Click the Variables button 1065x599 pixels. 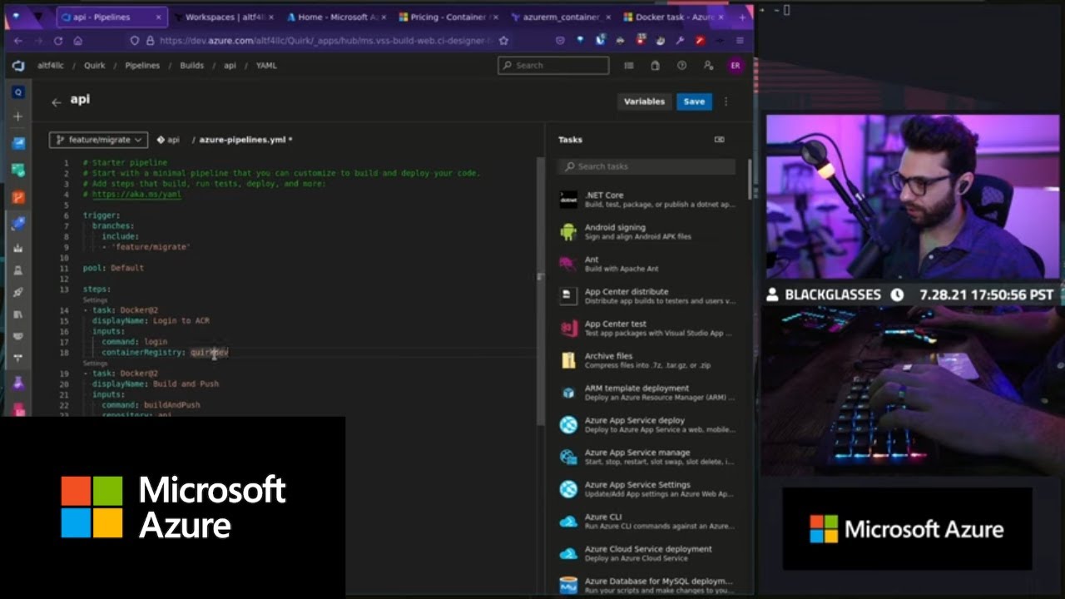[x=645, y=101]
